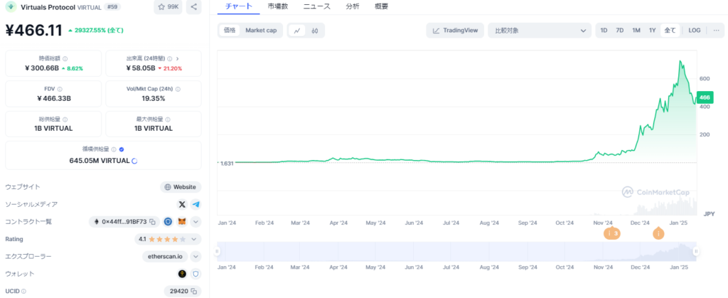
Task: Click the circular progress icon beside 645.05M VIRTUAL
Action: [x=134, y=161]
